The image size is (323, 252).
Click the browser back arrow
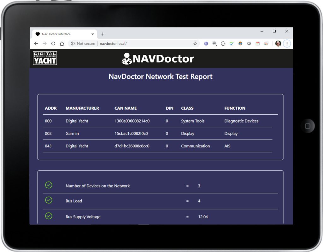(36, 44)
